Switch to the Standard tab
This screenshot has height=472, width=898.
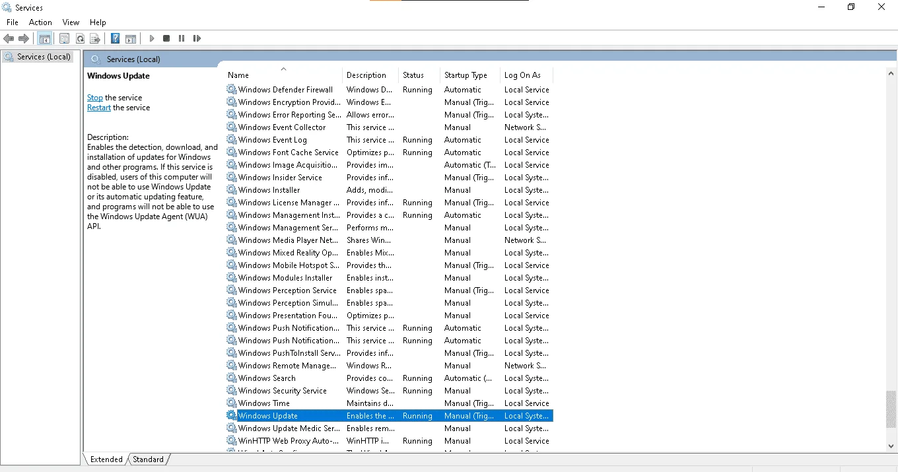coord(148,459)
